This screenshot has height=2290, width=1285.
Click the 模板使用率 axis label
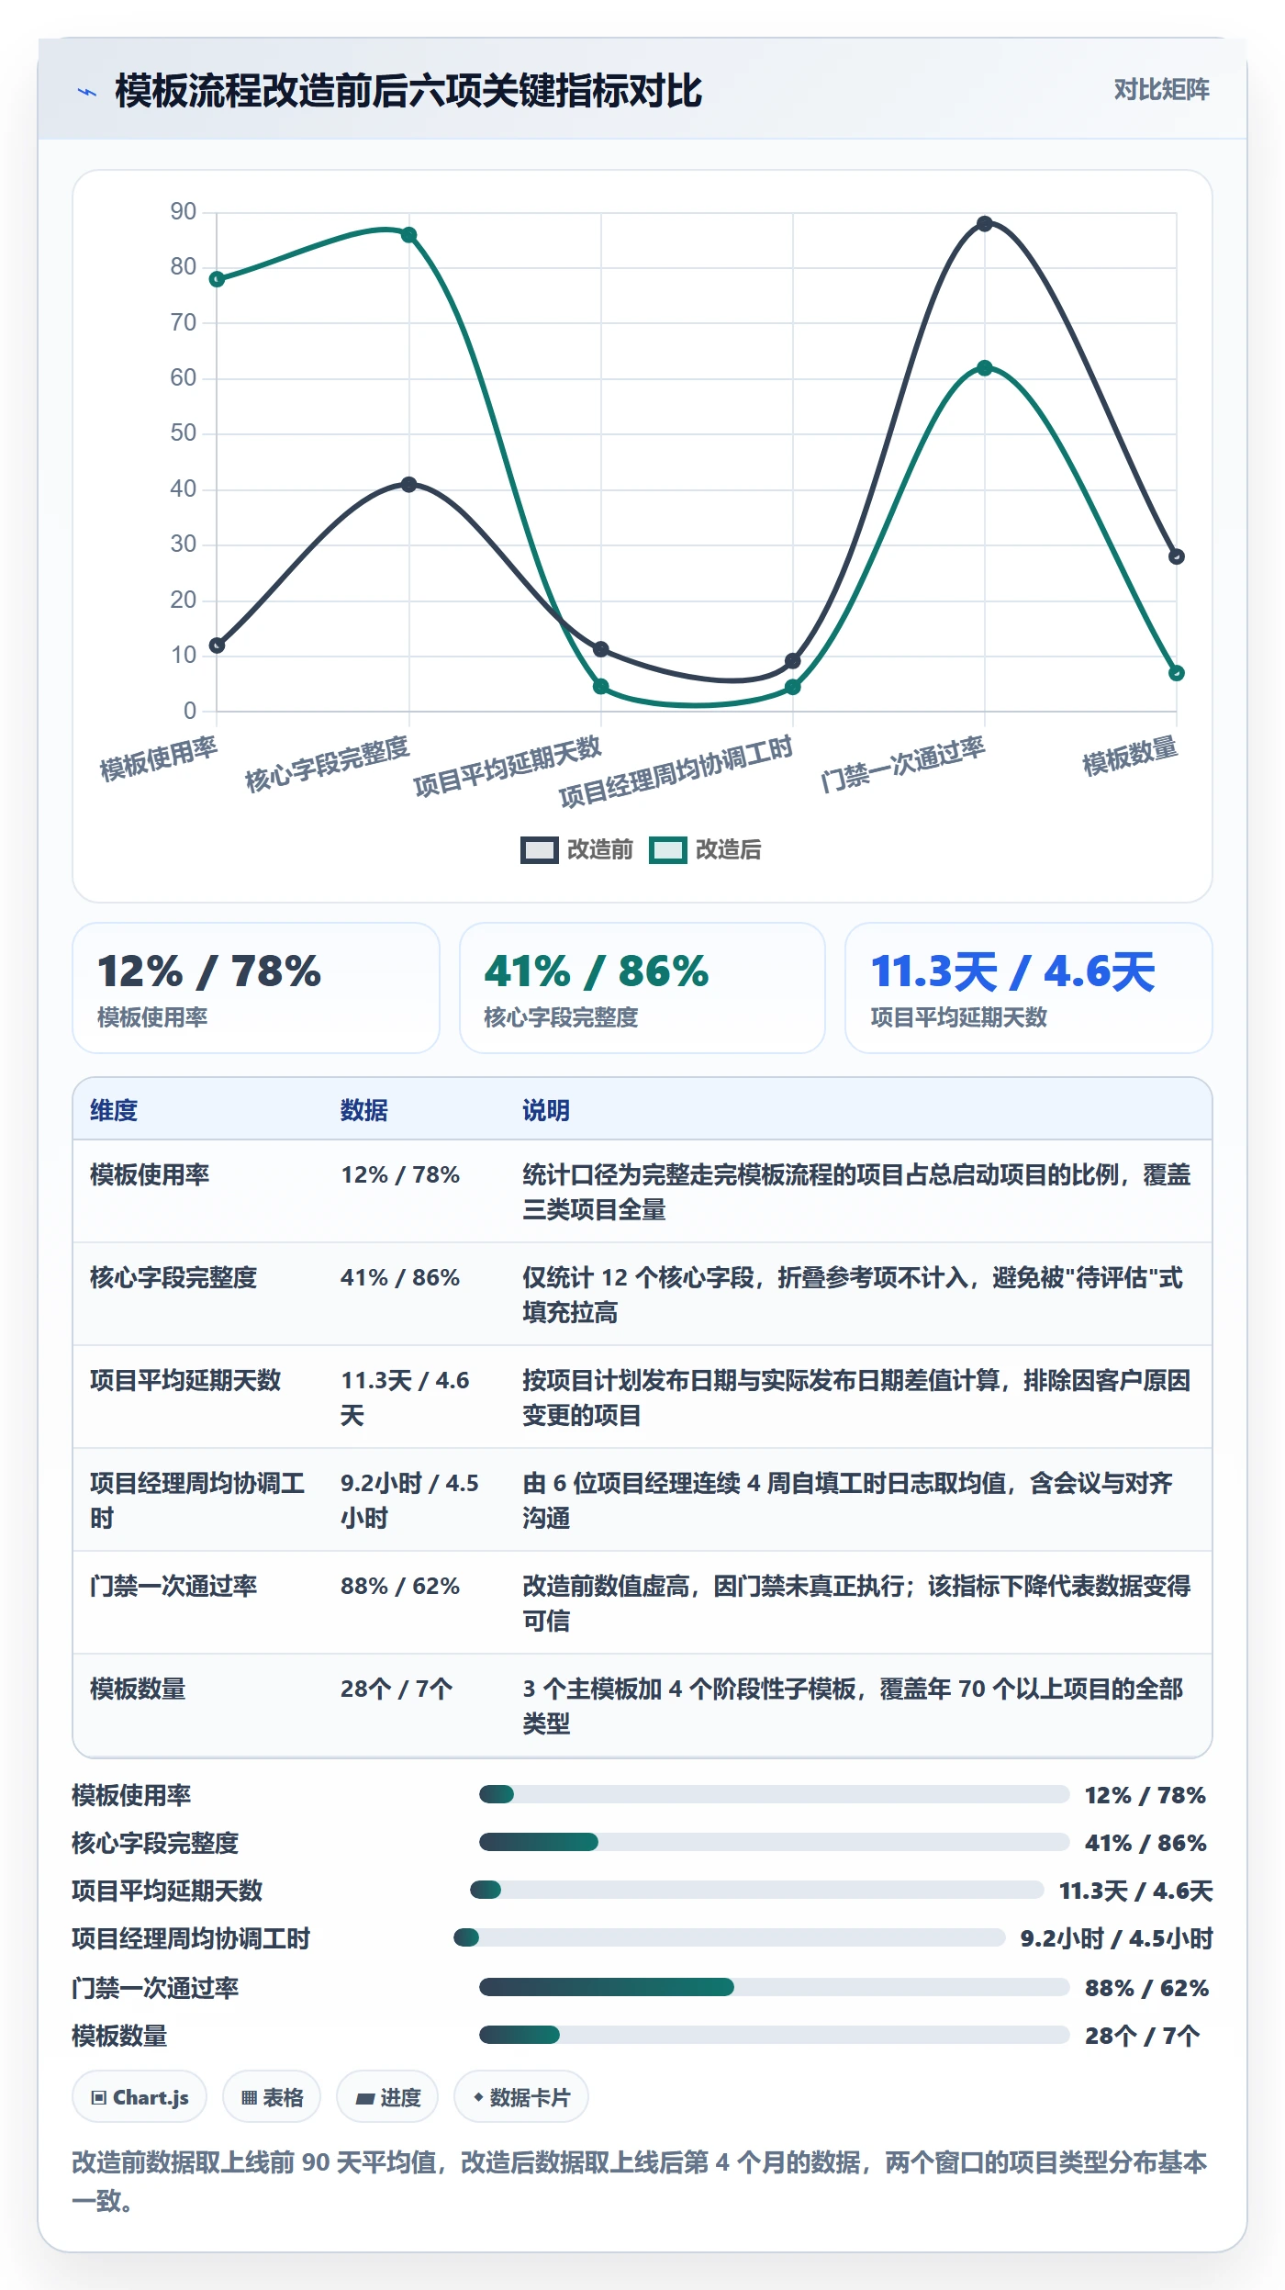pos(159,758)
